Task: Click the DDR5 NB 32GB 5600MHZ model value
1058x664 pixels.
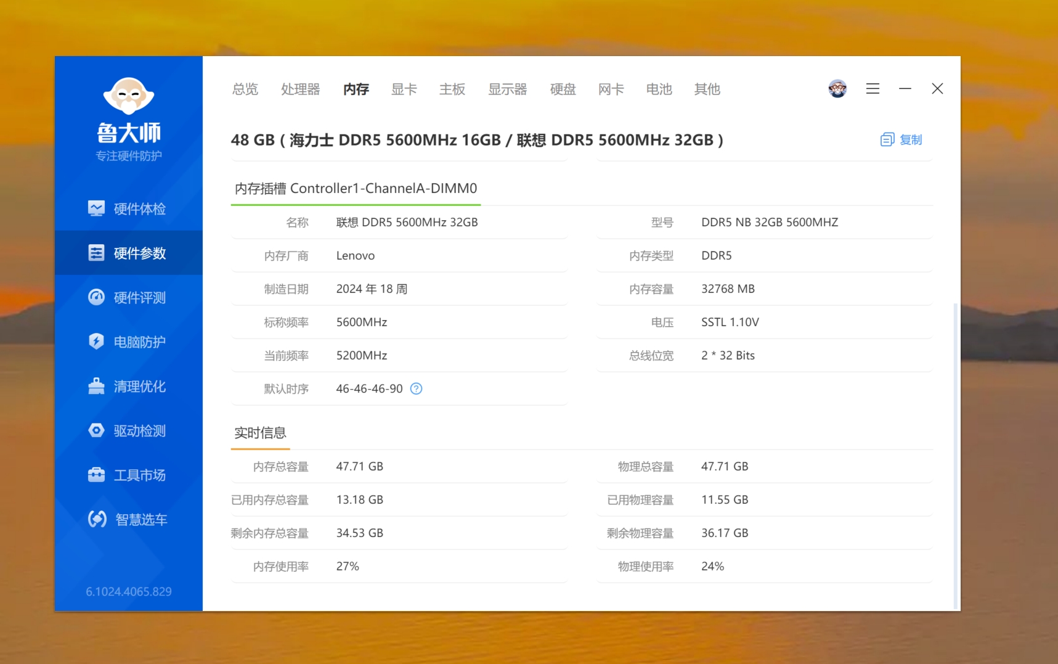Action: pos(770,222)
